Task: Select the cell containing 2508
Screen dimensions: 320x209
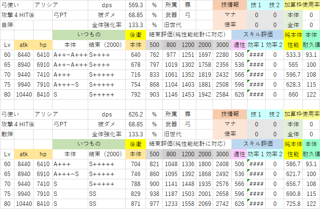Action: tap(222, 85)
